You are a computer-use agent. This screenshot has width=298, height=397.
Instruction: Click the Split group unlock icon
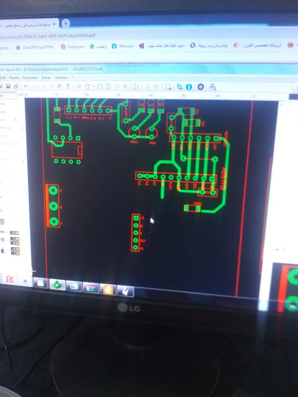[156, 87]
